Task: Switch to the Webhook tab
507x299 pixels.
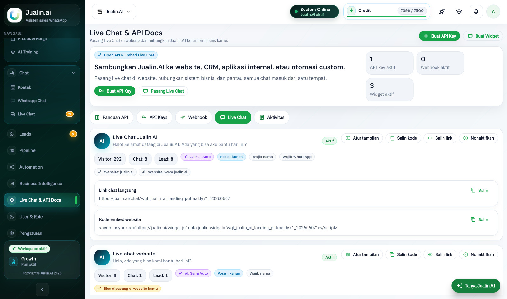Action: (193, 117)
